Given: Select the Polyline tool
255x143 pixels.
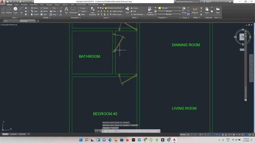Looking at the screenshot, I should coord(9,10).
